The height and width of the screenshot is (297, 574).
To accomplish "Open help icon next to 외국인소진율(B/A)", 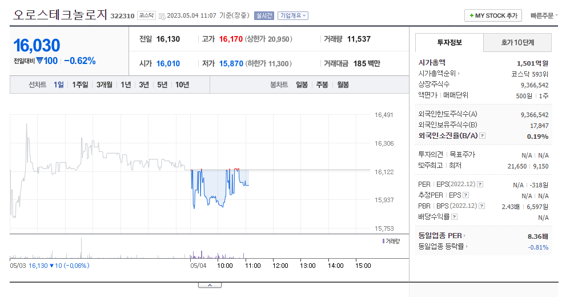I will point(483,136).
